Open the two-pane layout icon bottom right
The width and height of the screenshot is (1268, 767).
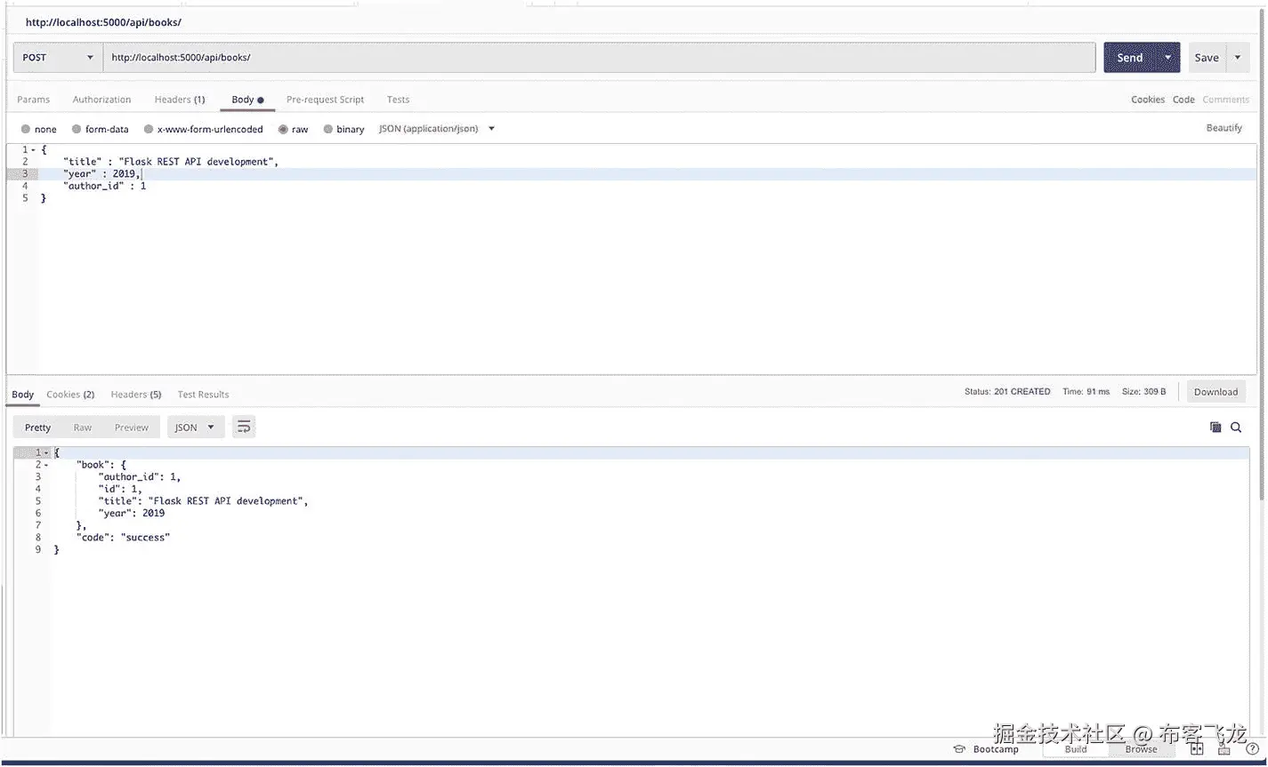tap(1196, 748)
